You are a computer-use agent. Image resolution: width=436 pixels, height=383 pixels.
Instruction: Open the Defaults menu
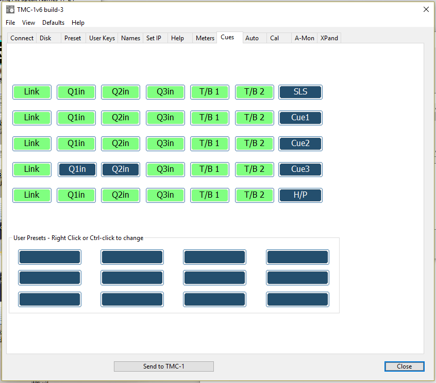point(53,23)
